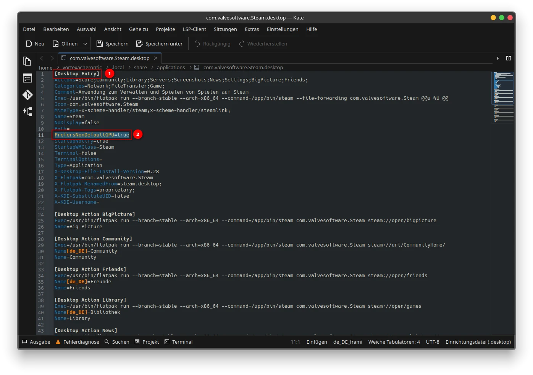Image resolution: width=533 pixels, height=375 pixels.
Task: Click the PrefersNonDefaultGPU=true line
Action: (x=92, y=135)
